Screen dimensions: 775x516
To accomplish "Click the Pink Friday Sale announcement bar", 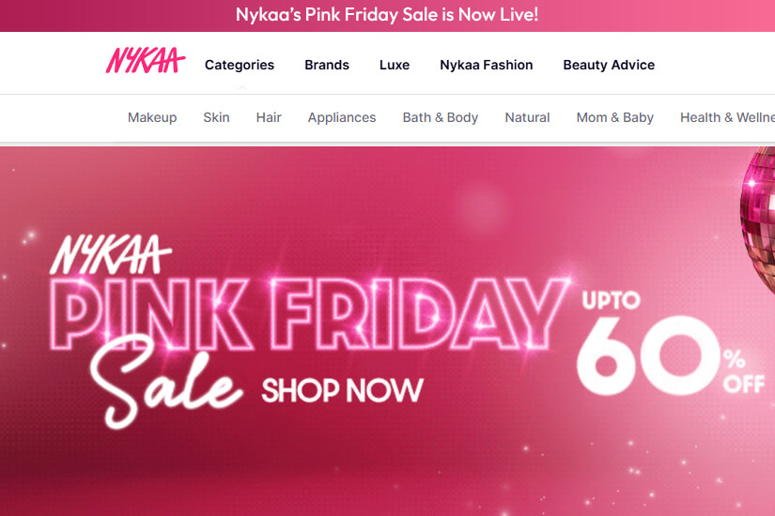I will 387,15.
